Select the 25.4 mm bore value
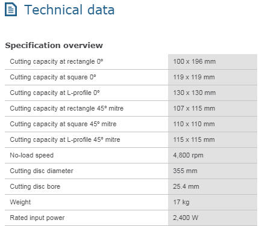The width and height of the screenshot is (259, 226). click(186, 186)
